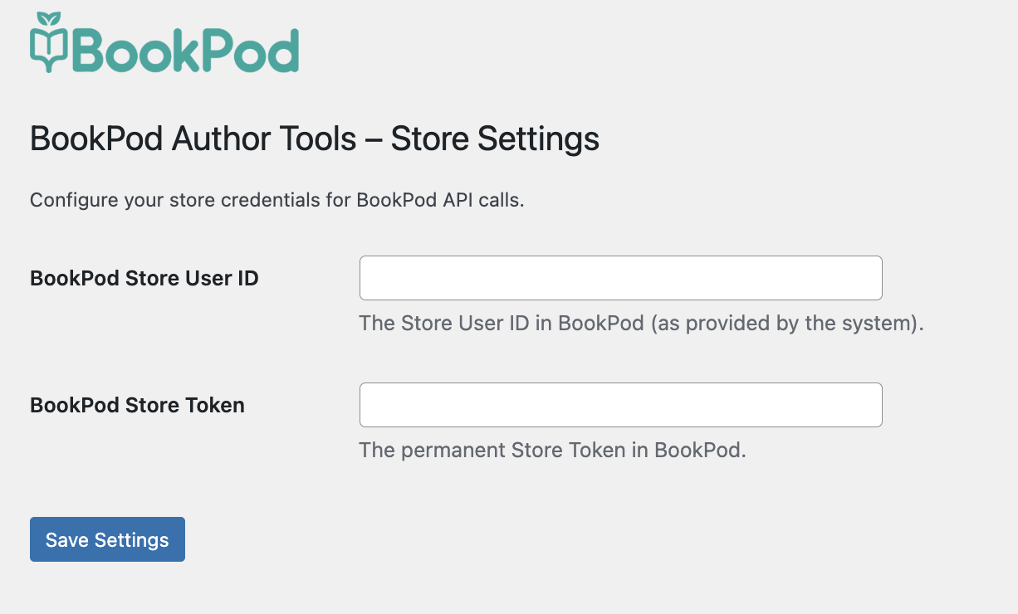This screenshot has height=614, width=1018.
Task: Click "BookPod API calls" in the intro text
Action: click(x=440, y=201)
